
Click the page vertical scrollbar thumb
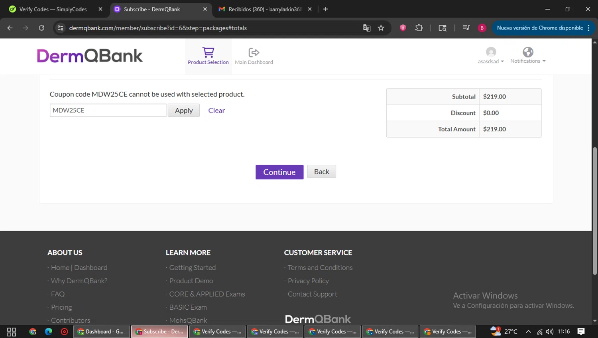click(595, 211)
